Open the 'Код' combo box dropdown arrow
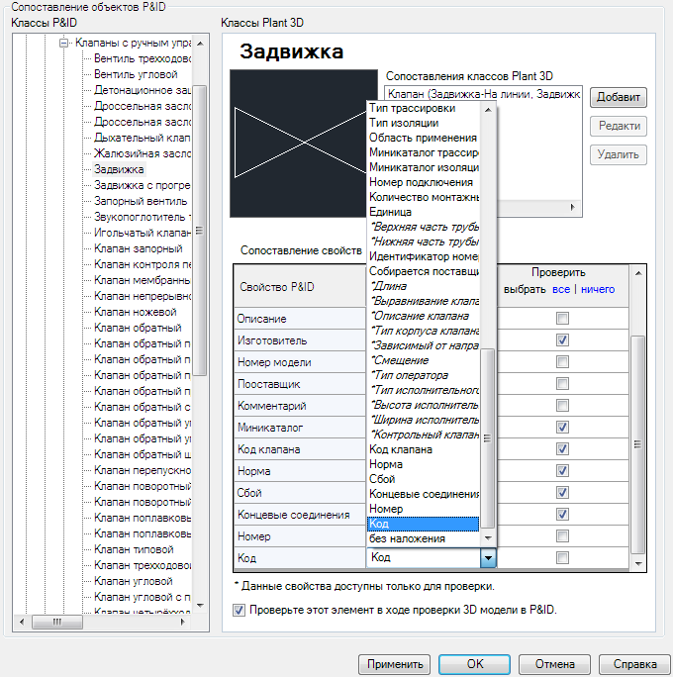Image resolution: width=673 pixels, height=677 pixels. (x=488, y=558)
